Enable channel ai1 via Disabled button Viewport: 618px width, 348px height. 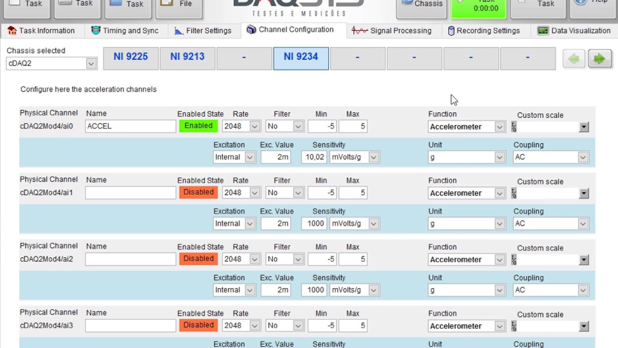pyautogui.click(x=198, y=192)
